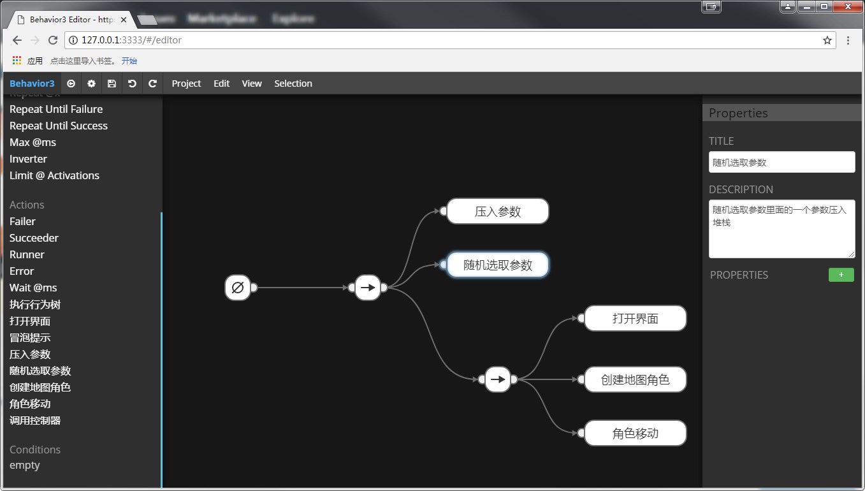This screenshot has width=865, height=491.
Task: Click the Conditions section header
Action: click(35, 450)
